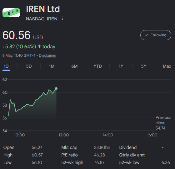Click the High value 60.57
This screenshot has height=169, width=175.
pos(37,155)
